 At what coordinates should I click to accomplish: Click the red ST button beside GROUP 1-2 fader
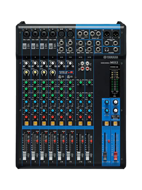click(x=109, y=141)
